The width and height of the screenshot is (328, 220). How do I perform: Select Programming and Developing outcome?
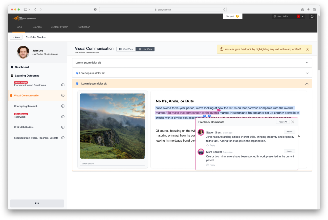pyautogui.click(x=30, y=85)
